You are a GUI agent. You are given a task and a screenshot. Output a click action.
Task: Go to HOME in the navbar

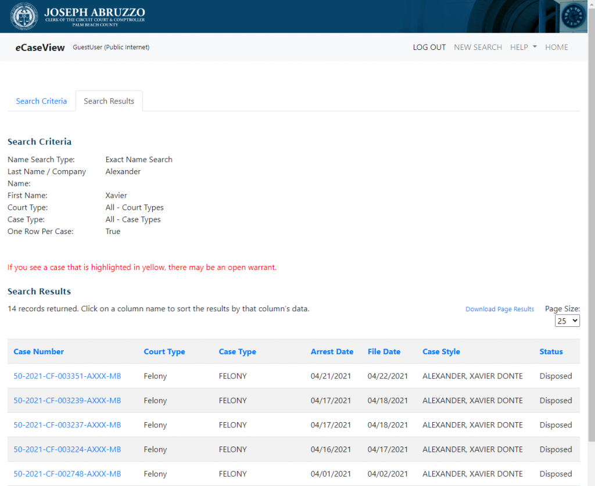[x=556, y=47]
